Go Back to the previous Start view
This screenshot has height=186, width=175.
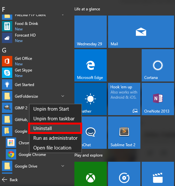10,180
